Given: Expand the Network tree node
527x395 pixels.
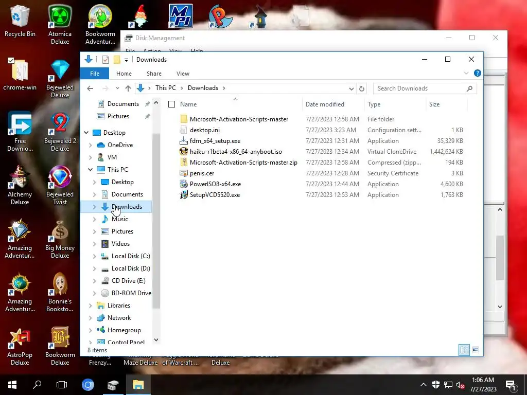Looking at the screenshot, I should tap(91, 318).
